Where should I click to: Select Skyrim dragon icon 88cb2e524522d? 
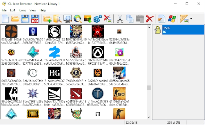11,94
